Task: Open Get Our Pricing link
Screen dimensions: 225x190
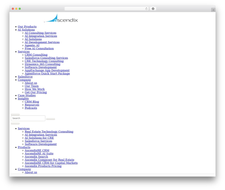Action: tap(36, 93)
